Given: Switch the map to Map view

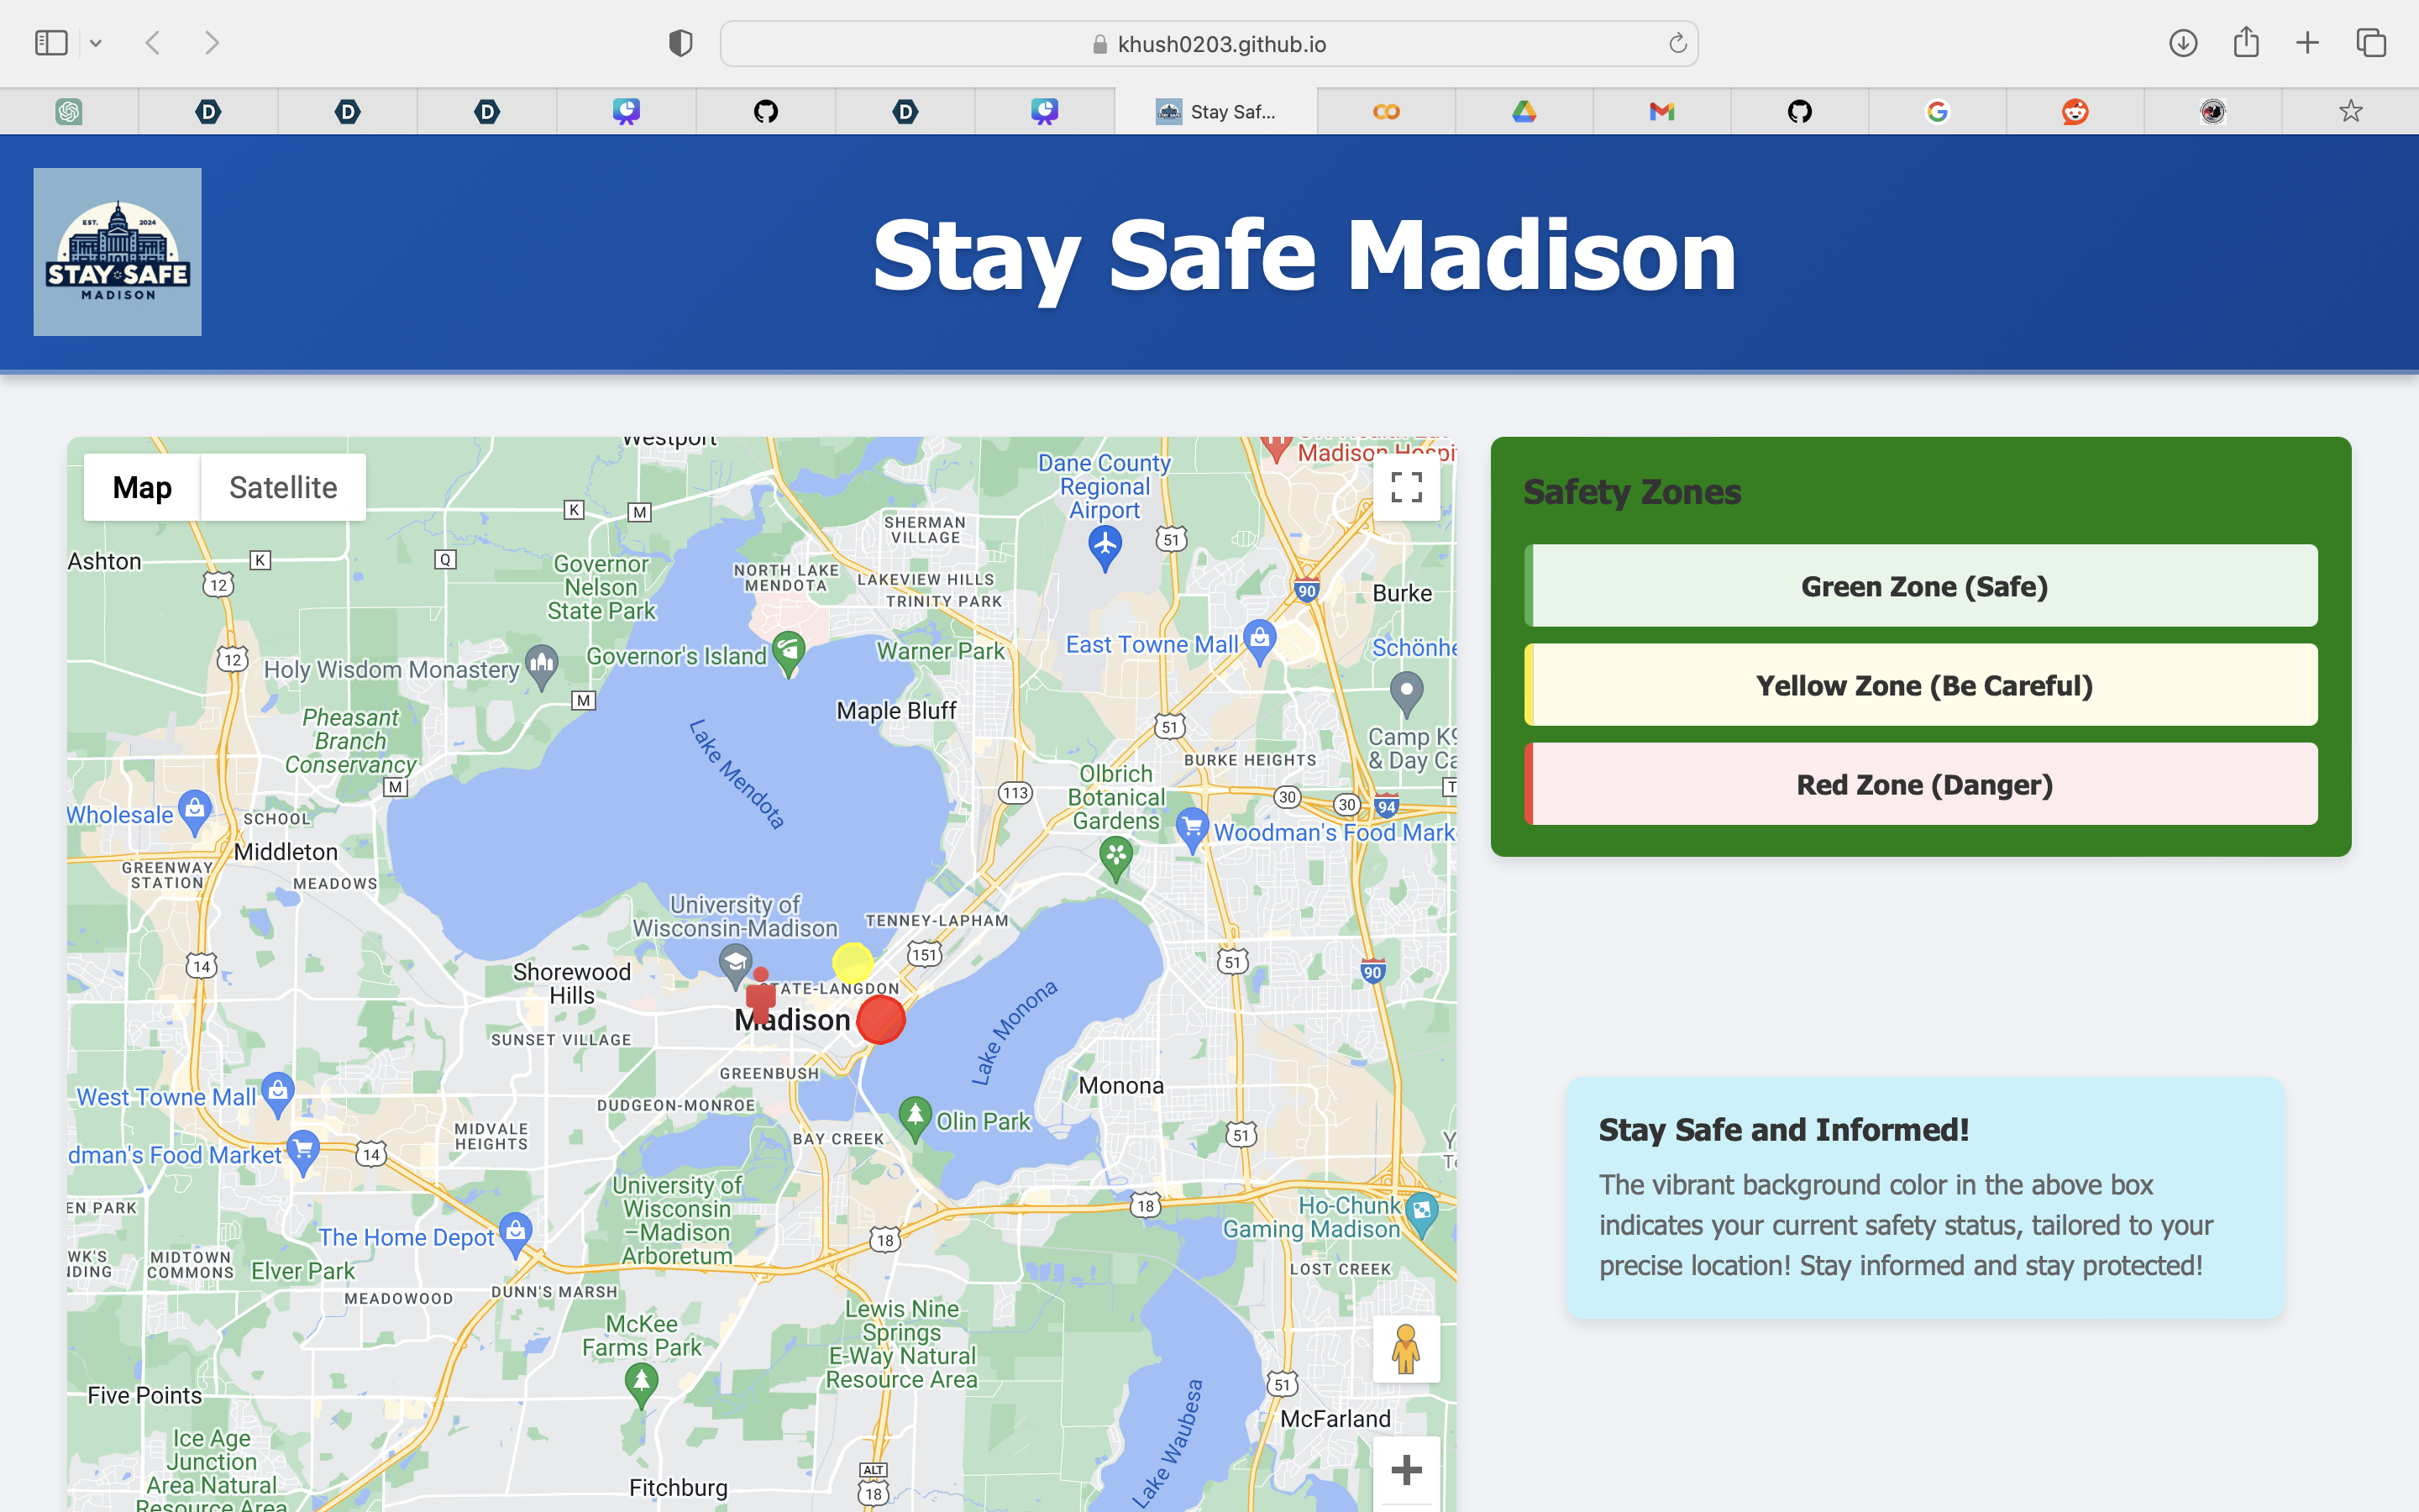Looking at the screenshot, I should pos(141,487).
